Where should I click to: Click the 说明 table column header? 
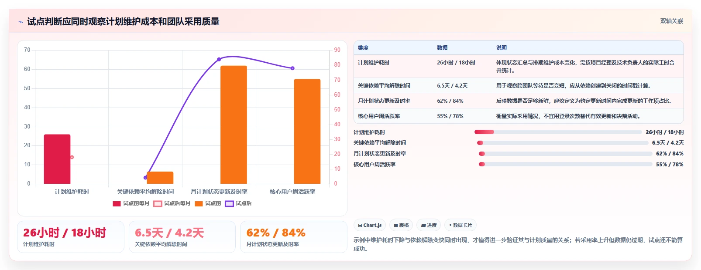pyautogui.click(x=502, y=48)
